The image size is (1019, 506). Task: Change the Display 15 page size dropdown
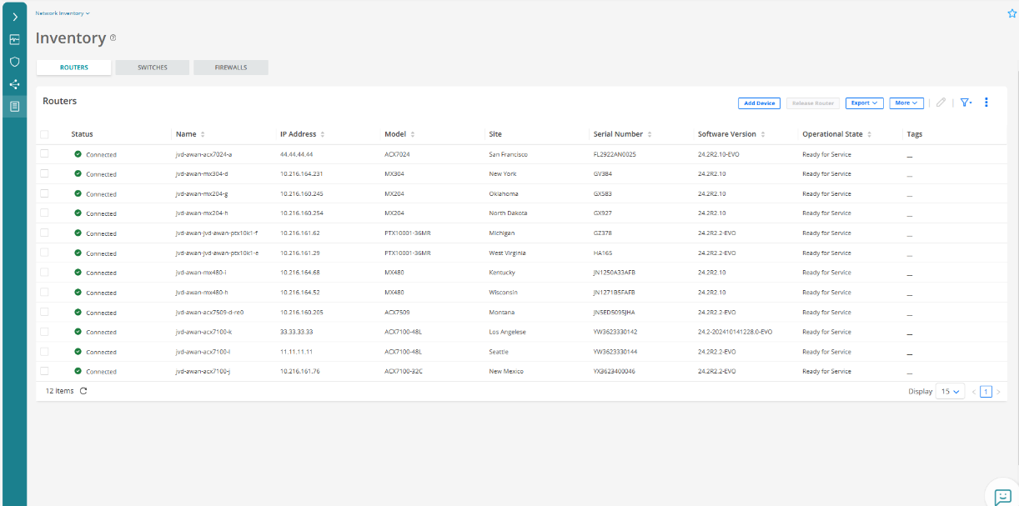(x=950, y=391)
